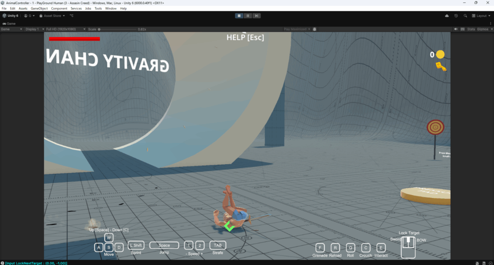Click the L Shift Sprint key hint
494x265 pixels.
pyautogui.click(x=136, y=245)
